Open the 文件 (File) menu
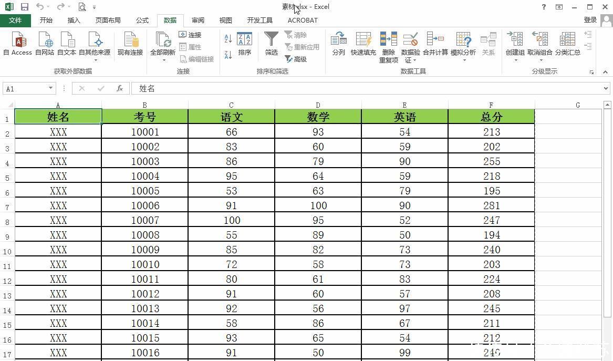This screenshot has width=613, height=361. 15,20
